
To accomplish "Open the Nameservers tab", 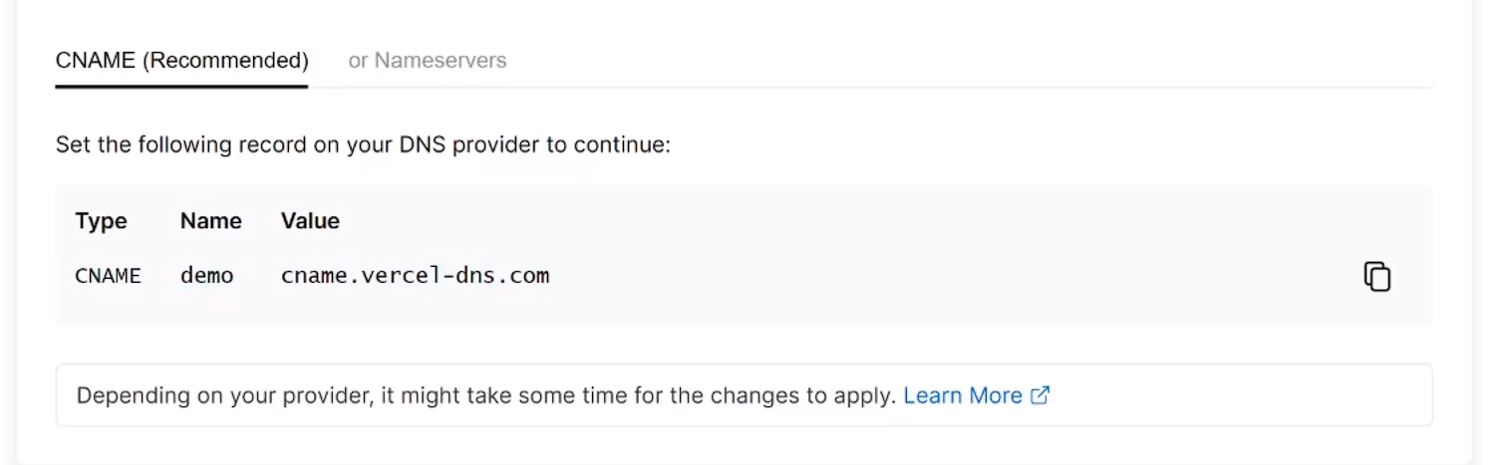I will coord(428,61).
